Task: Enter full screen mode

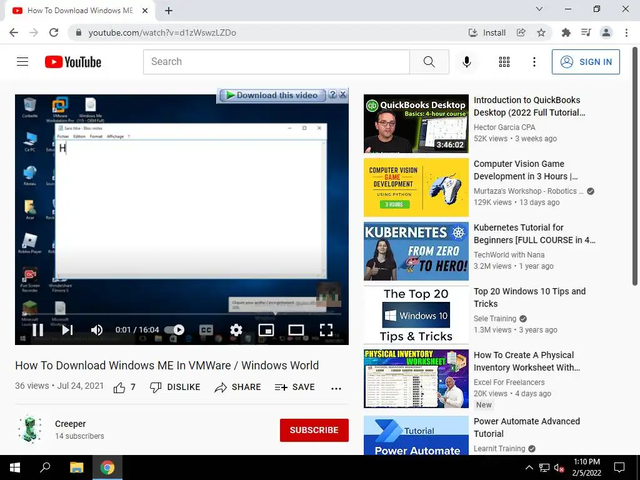Action: [326, 329]
